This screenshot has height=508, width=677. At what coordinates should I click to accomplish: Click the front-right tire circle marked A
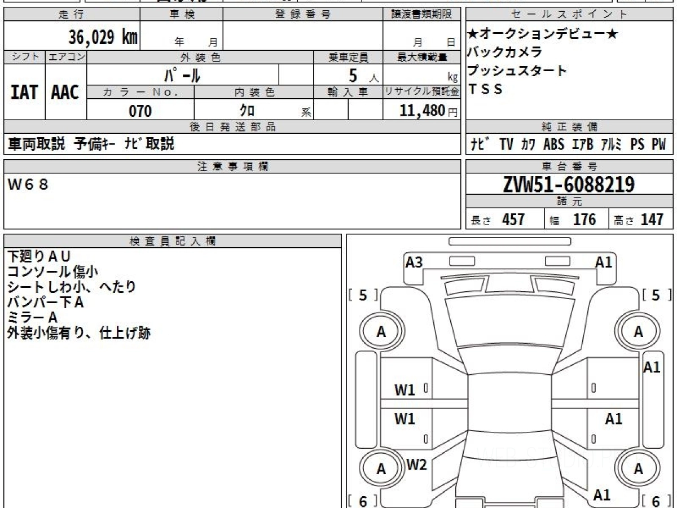tap(638, 332)
